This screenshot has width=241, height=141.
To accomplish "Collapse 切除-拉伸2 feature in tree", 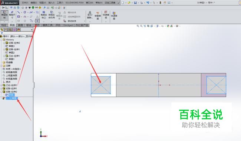I will coord(1,92).
